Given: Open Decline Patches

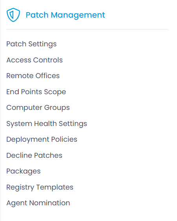Looking at the screenshot, I should (34, 155).
